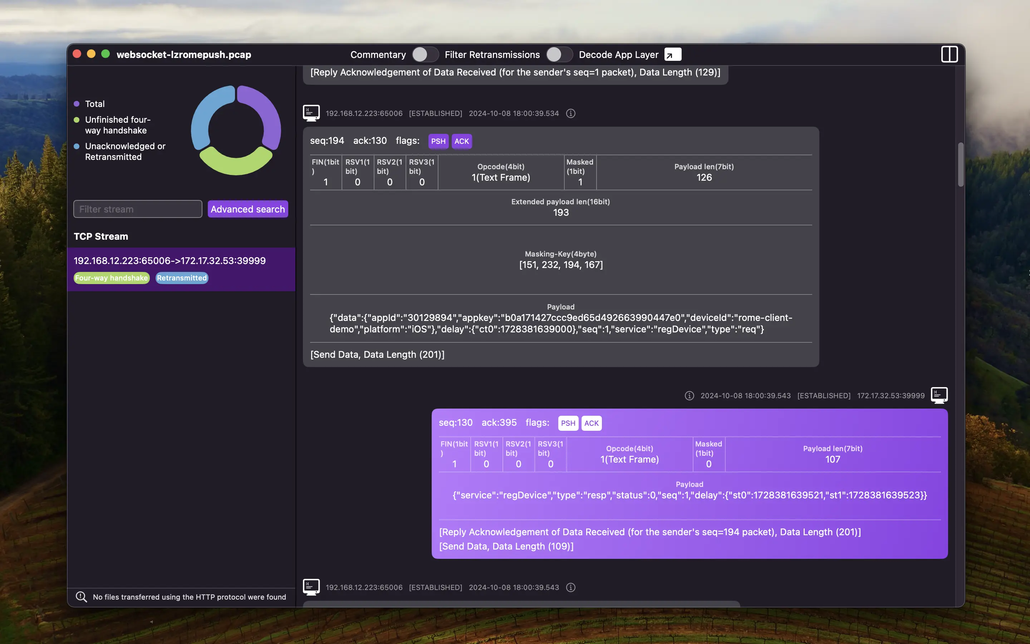
Task: Click the regDevice request payload JSON text
Action: [x=560, y=323]
